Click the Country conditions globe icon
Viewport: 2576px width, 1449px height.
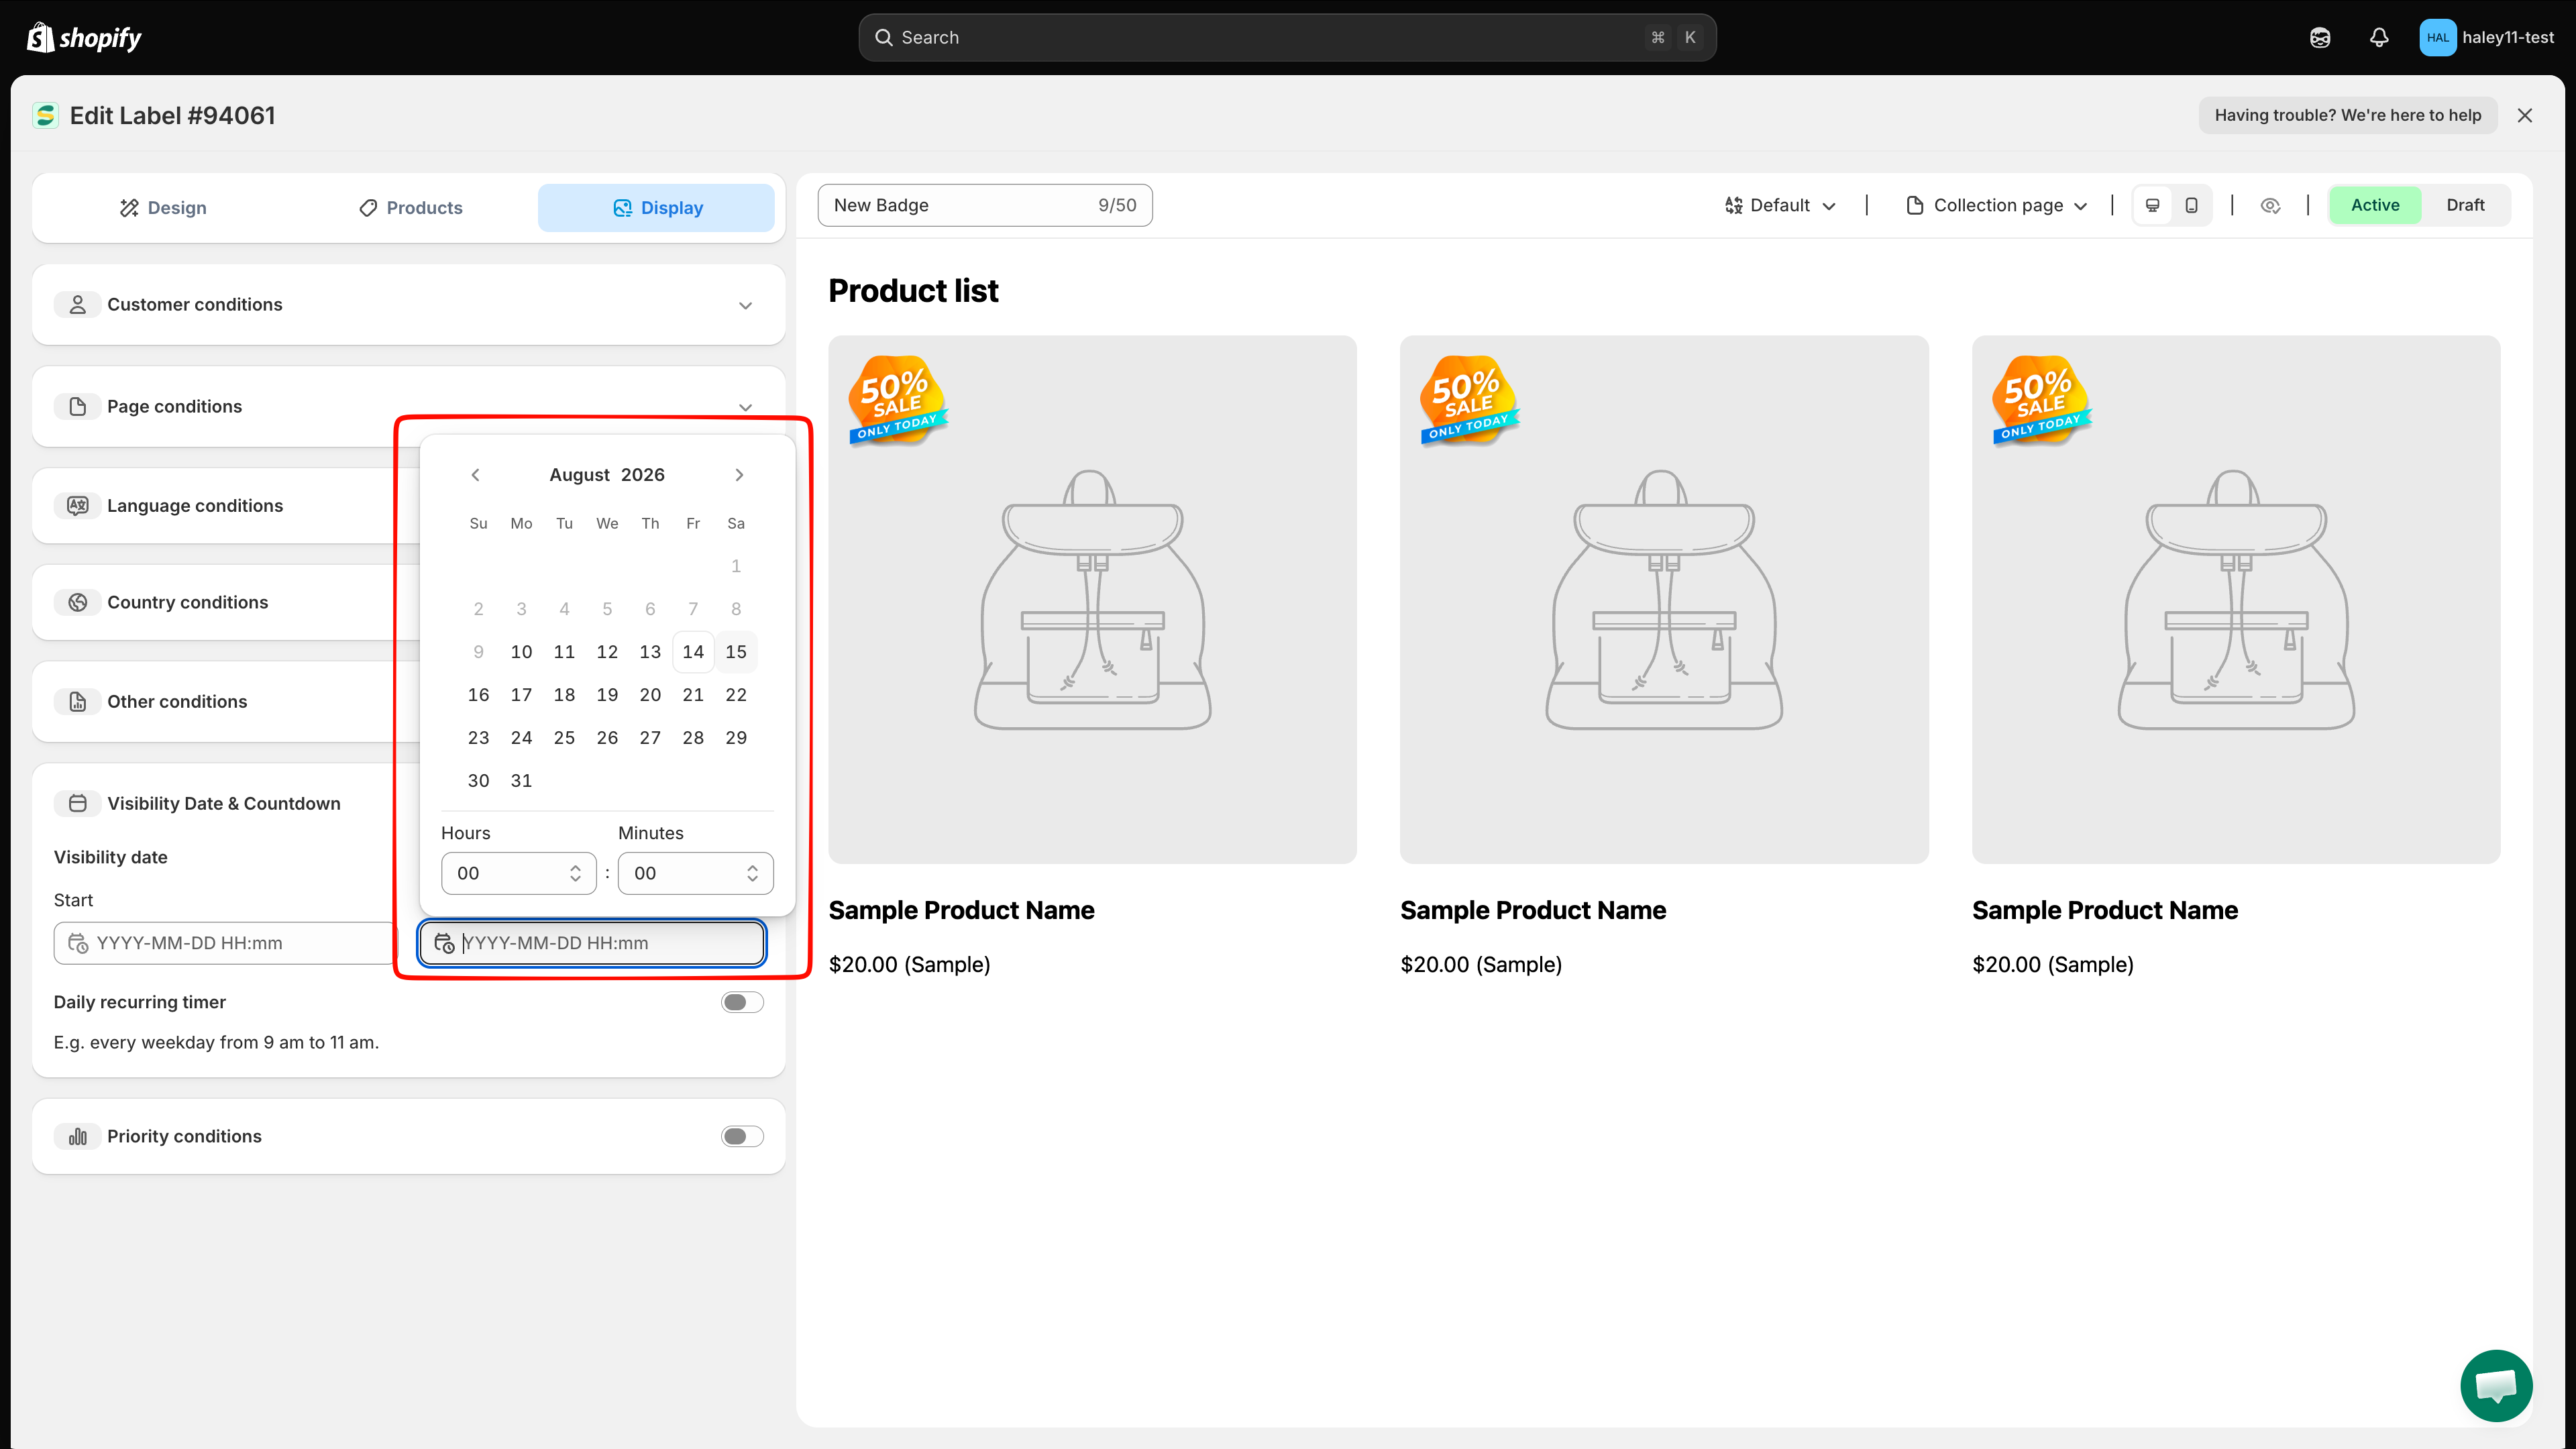tap(78, 602)
